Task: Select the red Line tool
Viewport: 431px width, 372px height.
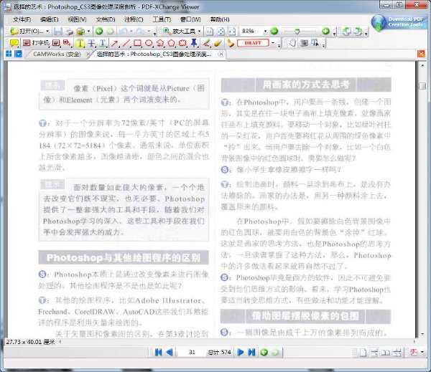Action: tap(126, 43)
